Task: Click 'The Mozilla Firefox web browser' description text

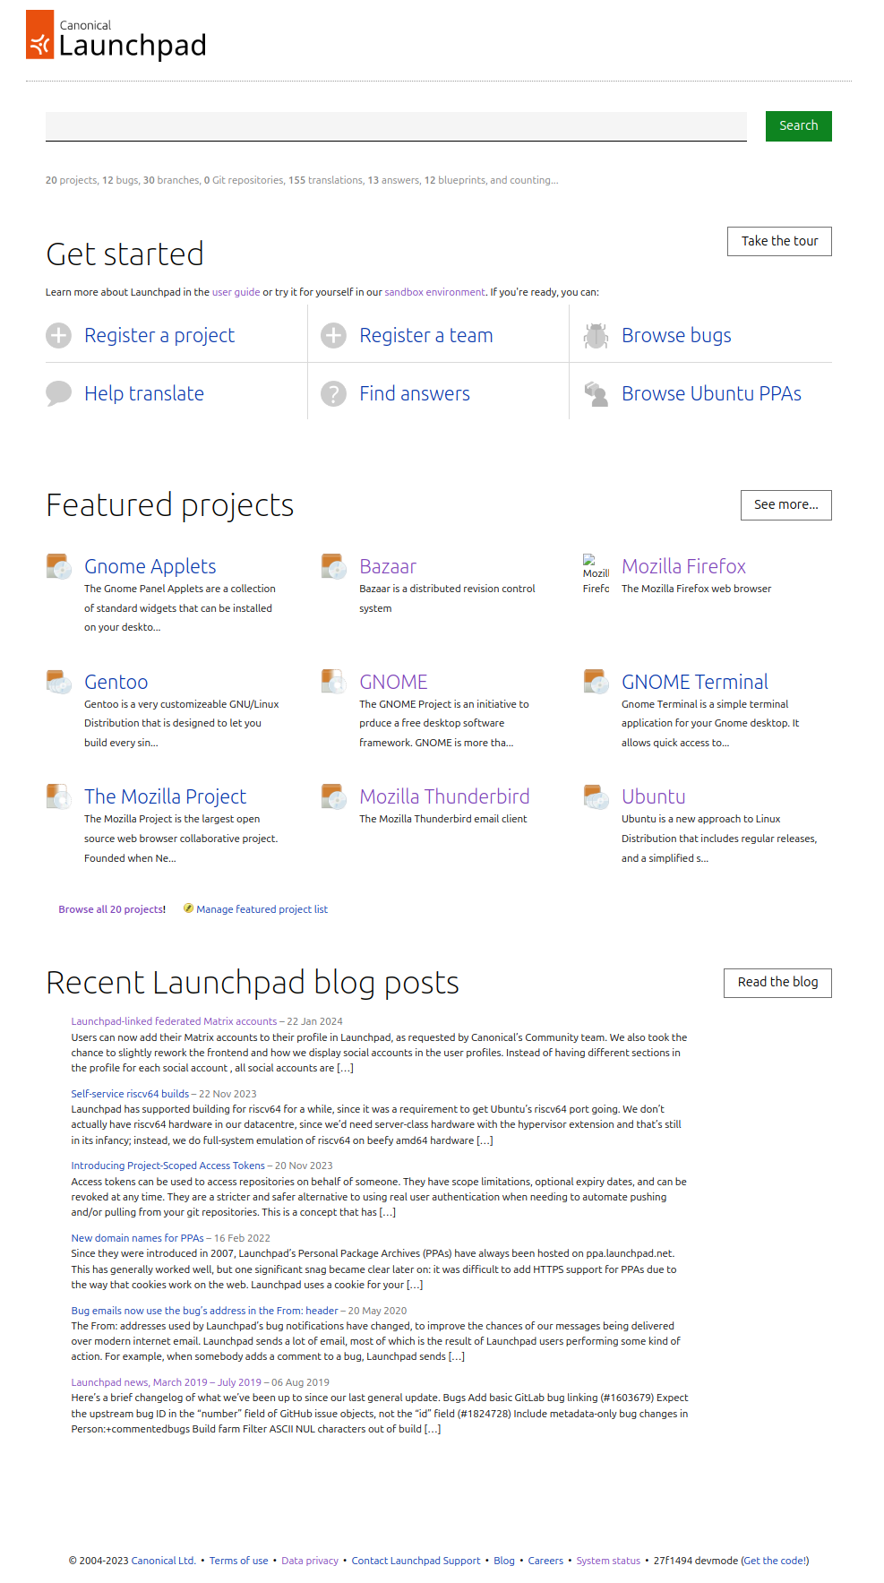Action: click(696, 589)
